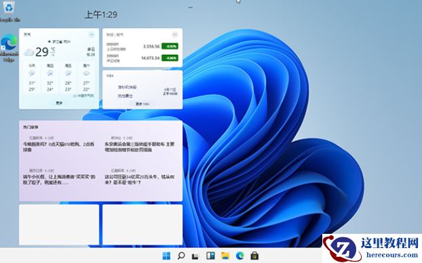Viewport: 422px width, 263px height.
Task: Click the green change badge beside 3,556.56
Action: coord(170,46)
